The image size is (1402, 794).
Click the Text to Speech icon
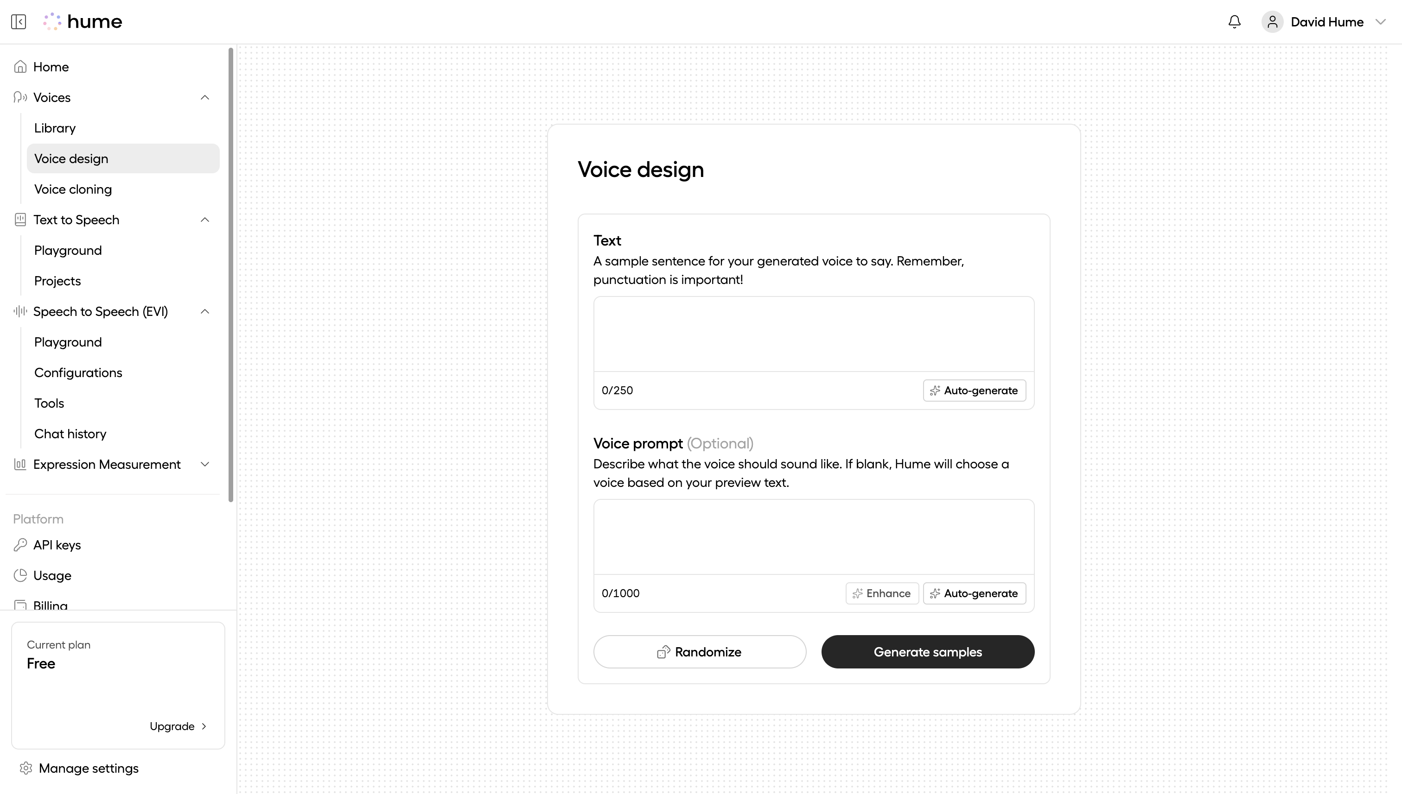point(20,220)
